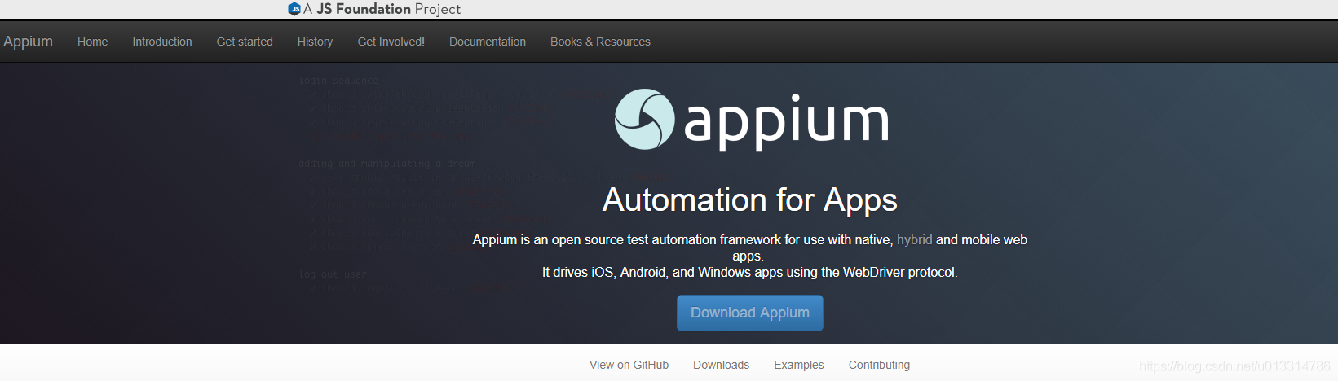Open the Examples link
This screenshot has height=381, width=1338.
799,365
